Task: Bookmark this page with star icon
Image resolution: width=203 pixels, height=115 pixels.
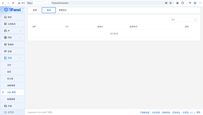Action: (x=171, y=3)
